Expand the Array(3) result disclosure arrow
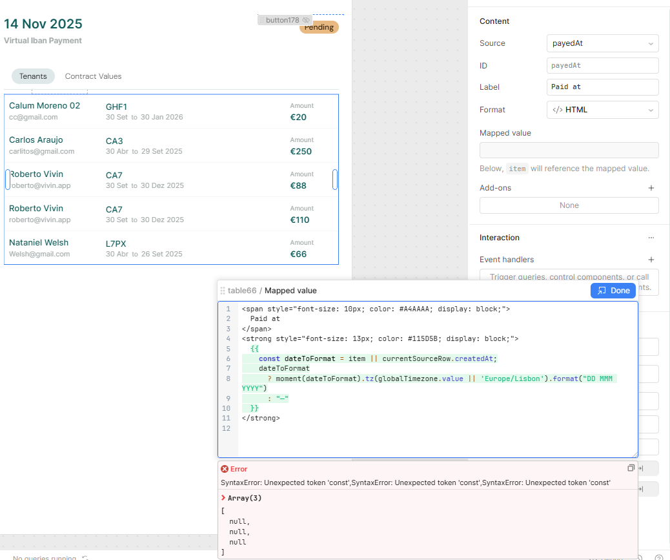Screen dimensions: 670x560 point(223,498)
